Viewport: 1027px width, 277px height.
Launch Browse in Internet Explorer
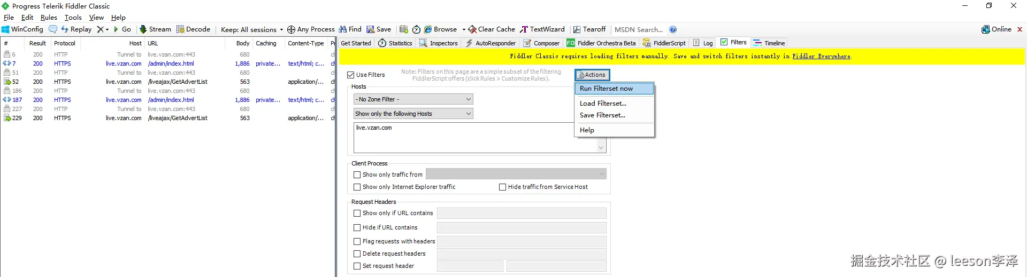coord(441,29)
